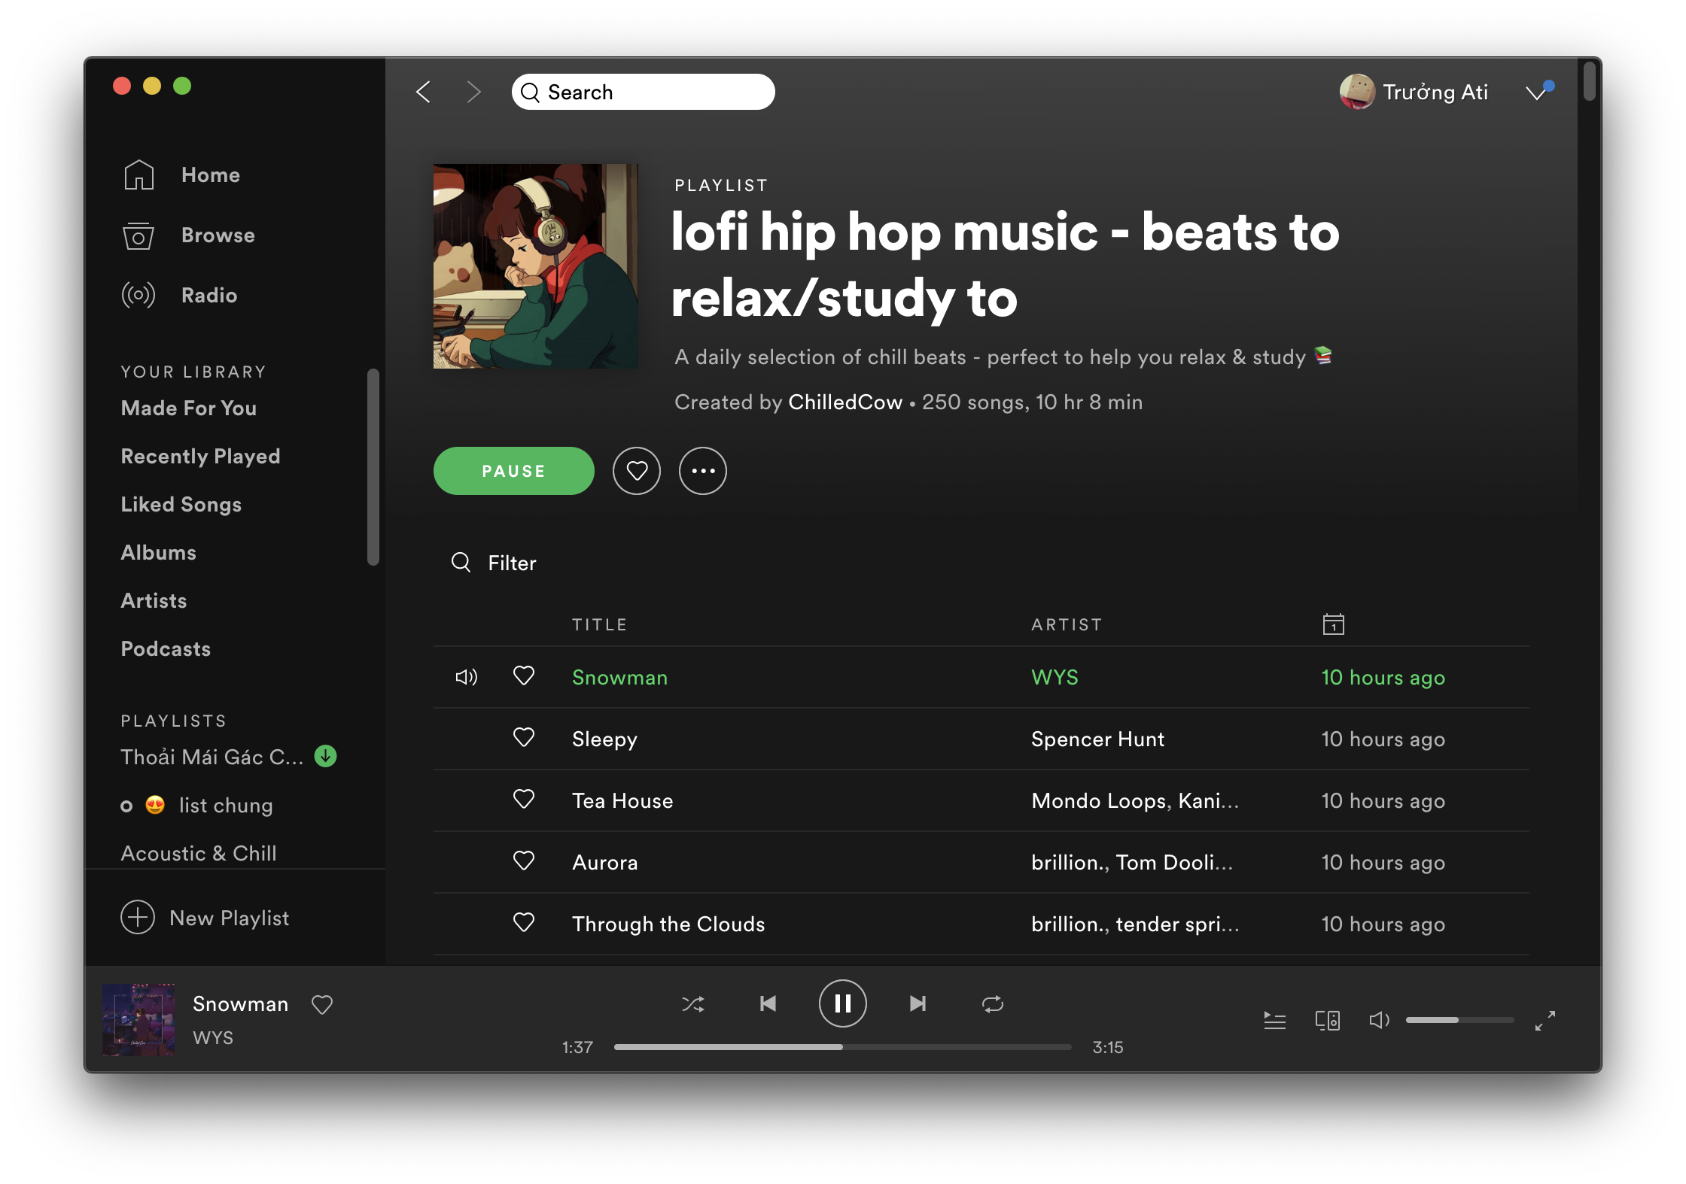Toggle repeat mode in the player bar
Image resolution: width=1686 pixels, height=1184 pixels.
pyautogui.click(x=993, y=1003)
